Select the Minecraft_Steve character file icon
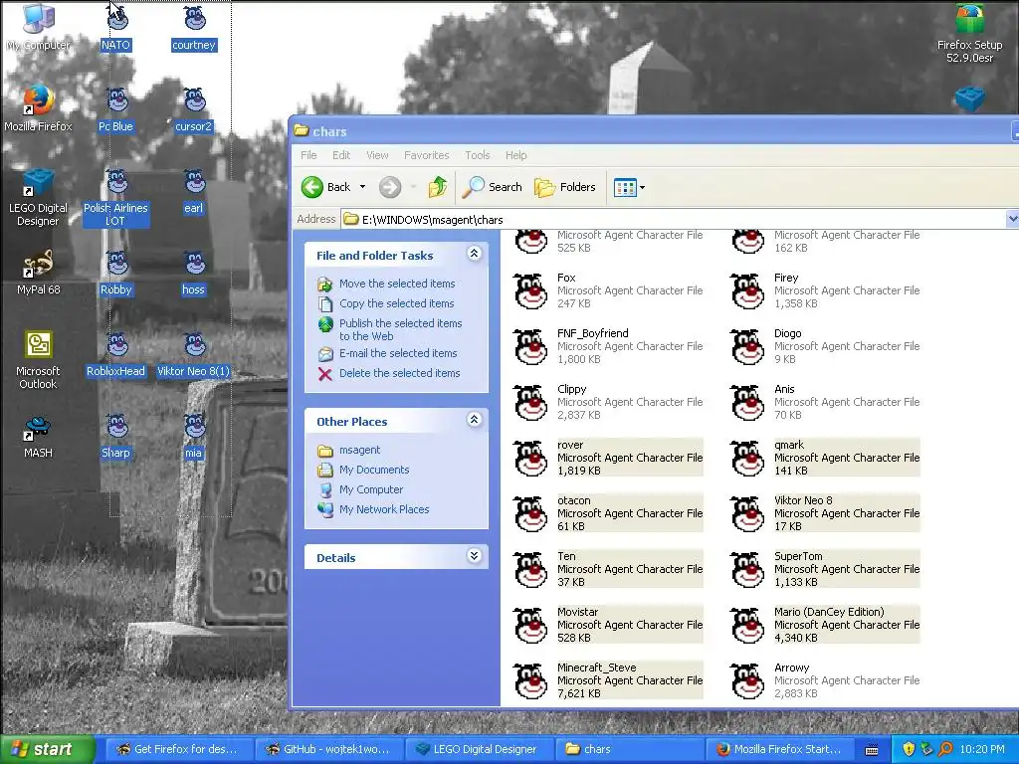Screen dimensions: 1019x764 (531, 680)
